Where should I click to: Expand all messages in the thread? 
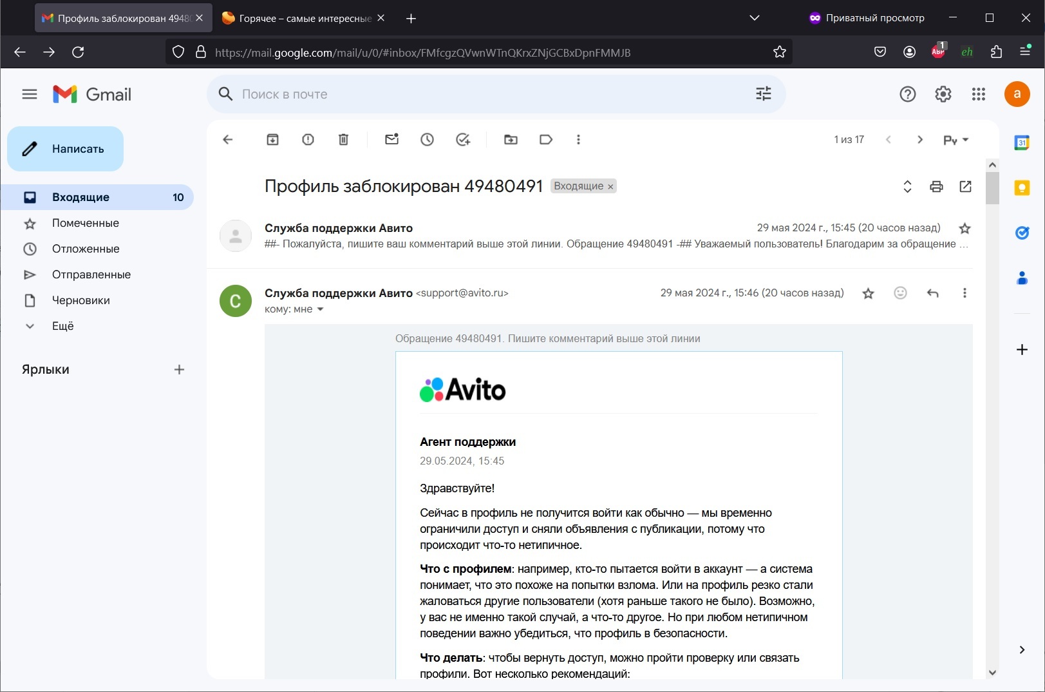pos(907,186)
